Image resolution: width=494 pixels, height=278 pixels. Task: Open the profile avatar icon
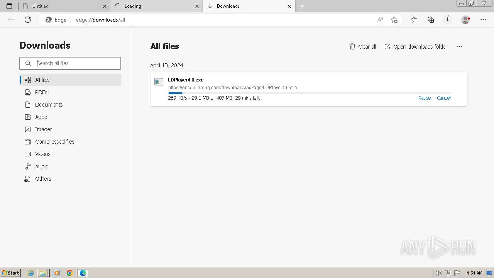(466, 20)
